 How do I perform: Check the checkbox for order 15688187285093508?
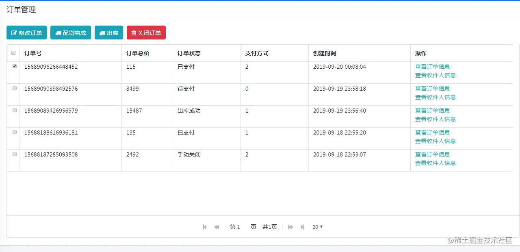coord(15,154)
